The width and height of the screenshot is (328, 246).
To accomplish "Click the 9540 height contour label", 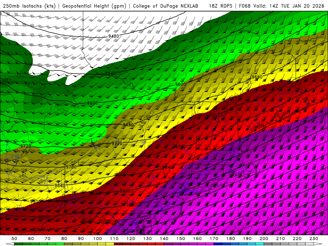I will [110, 73].
